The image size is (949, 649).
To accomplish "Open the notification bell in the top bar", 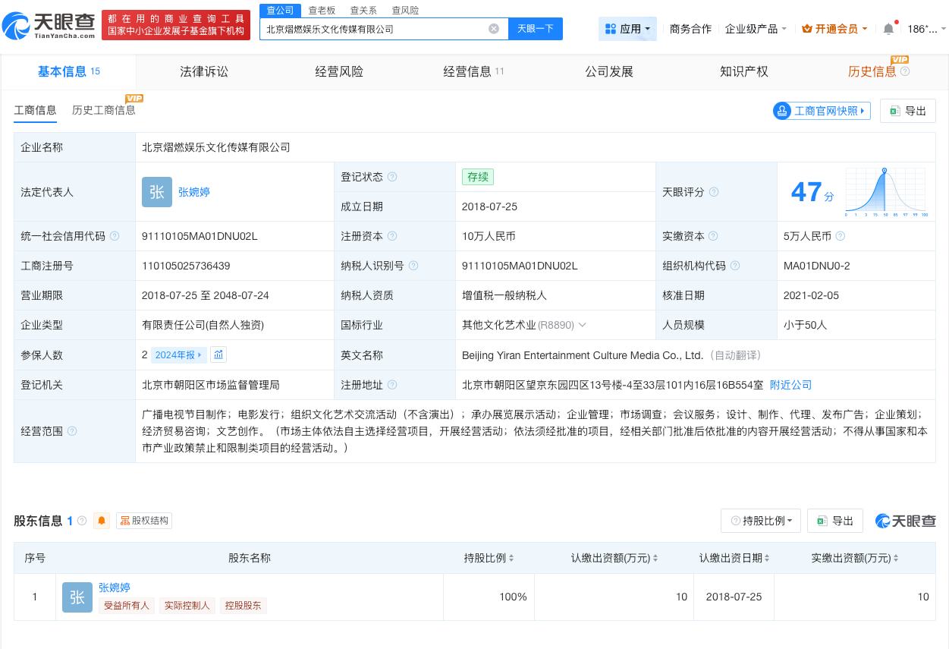I will (888, 28).
